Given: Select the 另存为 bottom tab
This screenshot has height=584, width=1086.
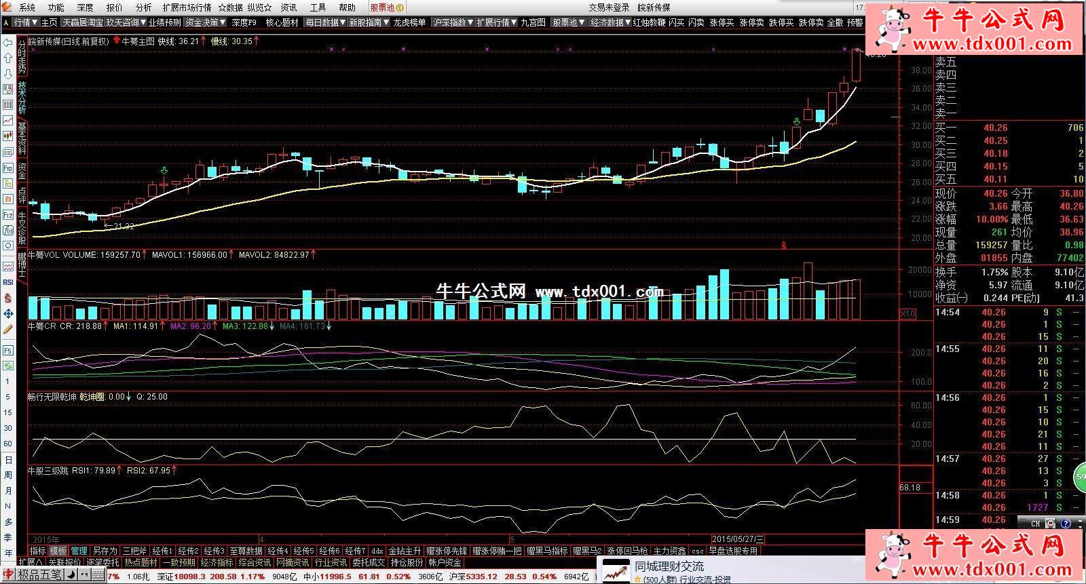Looking at the screenshot, I should click(x=105, y=551).
